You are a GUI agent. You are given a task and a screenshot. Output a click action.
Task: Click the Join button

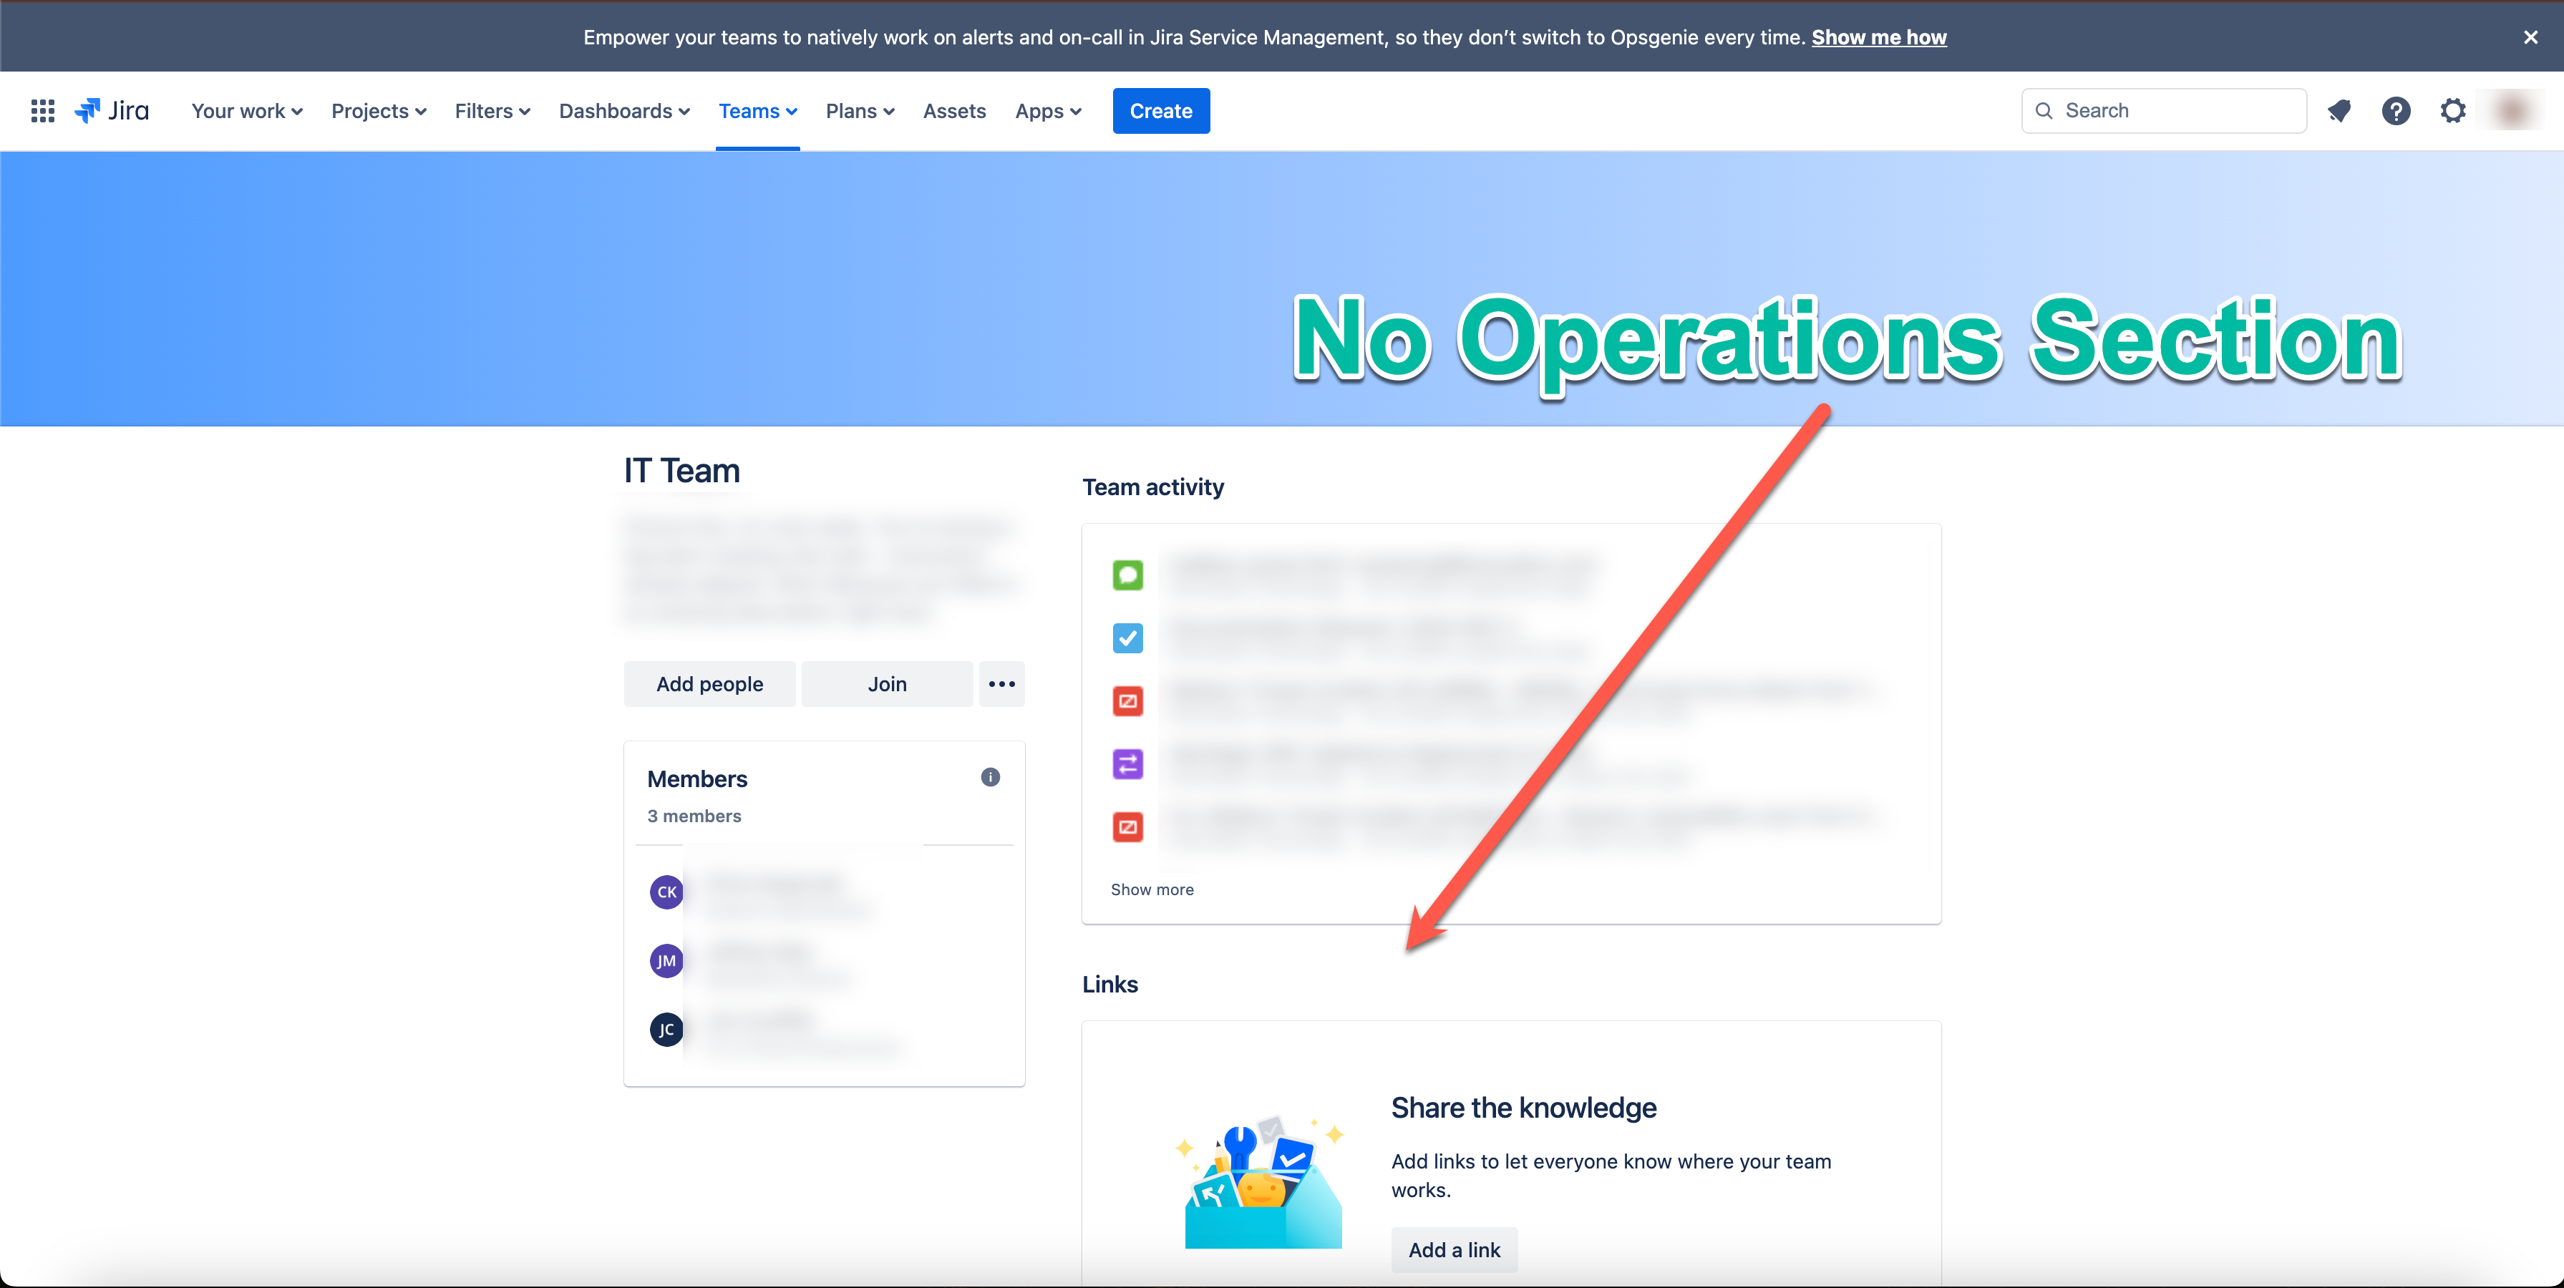pos(886,684)
